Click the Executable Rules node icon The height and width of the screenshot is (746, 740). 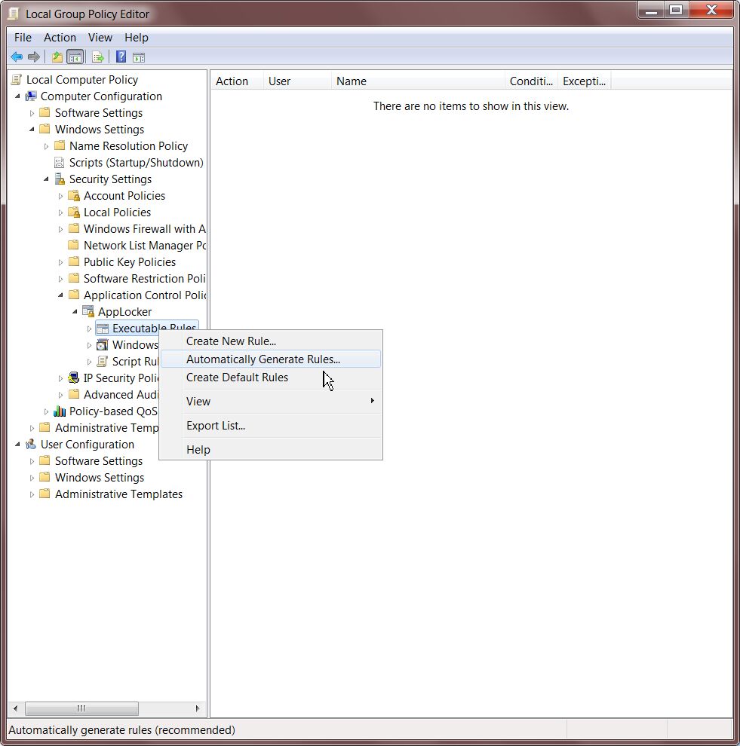(103, 329)
